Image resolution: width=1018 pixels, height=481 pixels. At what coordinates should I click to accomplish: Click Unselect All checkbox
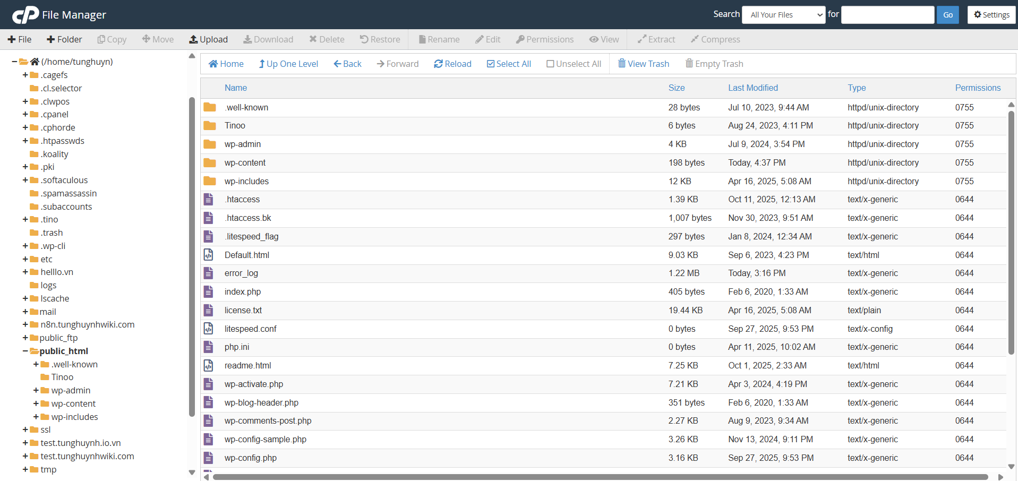click(550, 64)
